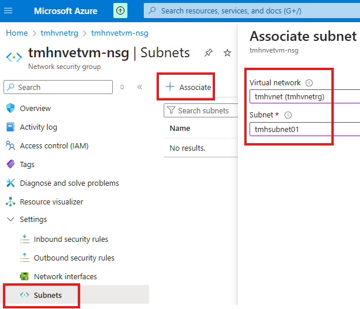Click the network security group resource icon
Image resolution: width=360 pixels, height=309 pixels.
pos(14,57)
